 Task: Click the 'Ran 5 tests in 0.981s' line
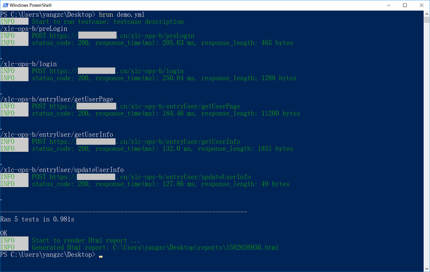click(x=37, y=219)
